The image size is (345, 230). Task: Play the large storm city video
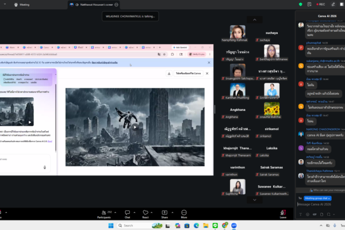tap(135, 127)
